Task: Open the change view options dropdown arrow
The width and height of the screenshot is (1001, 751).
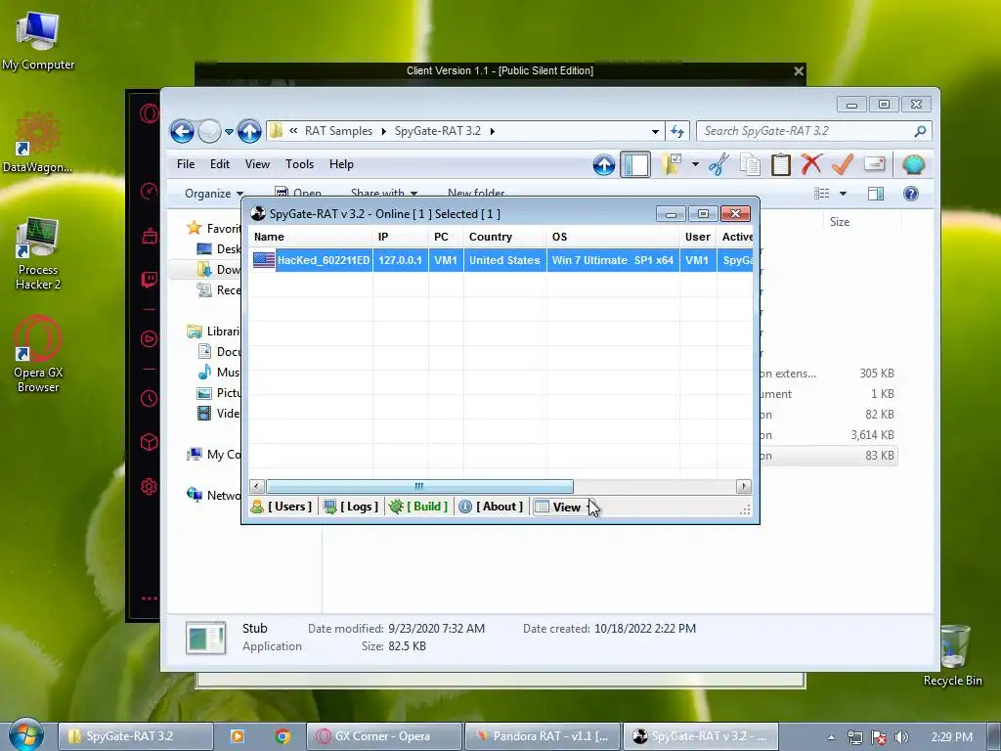Action: click(843, 194)
